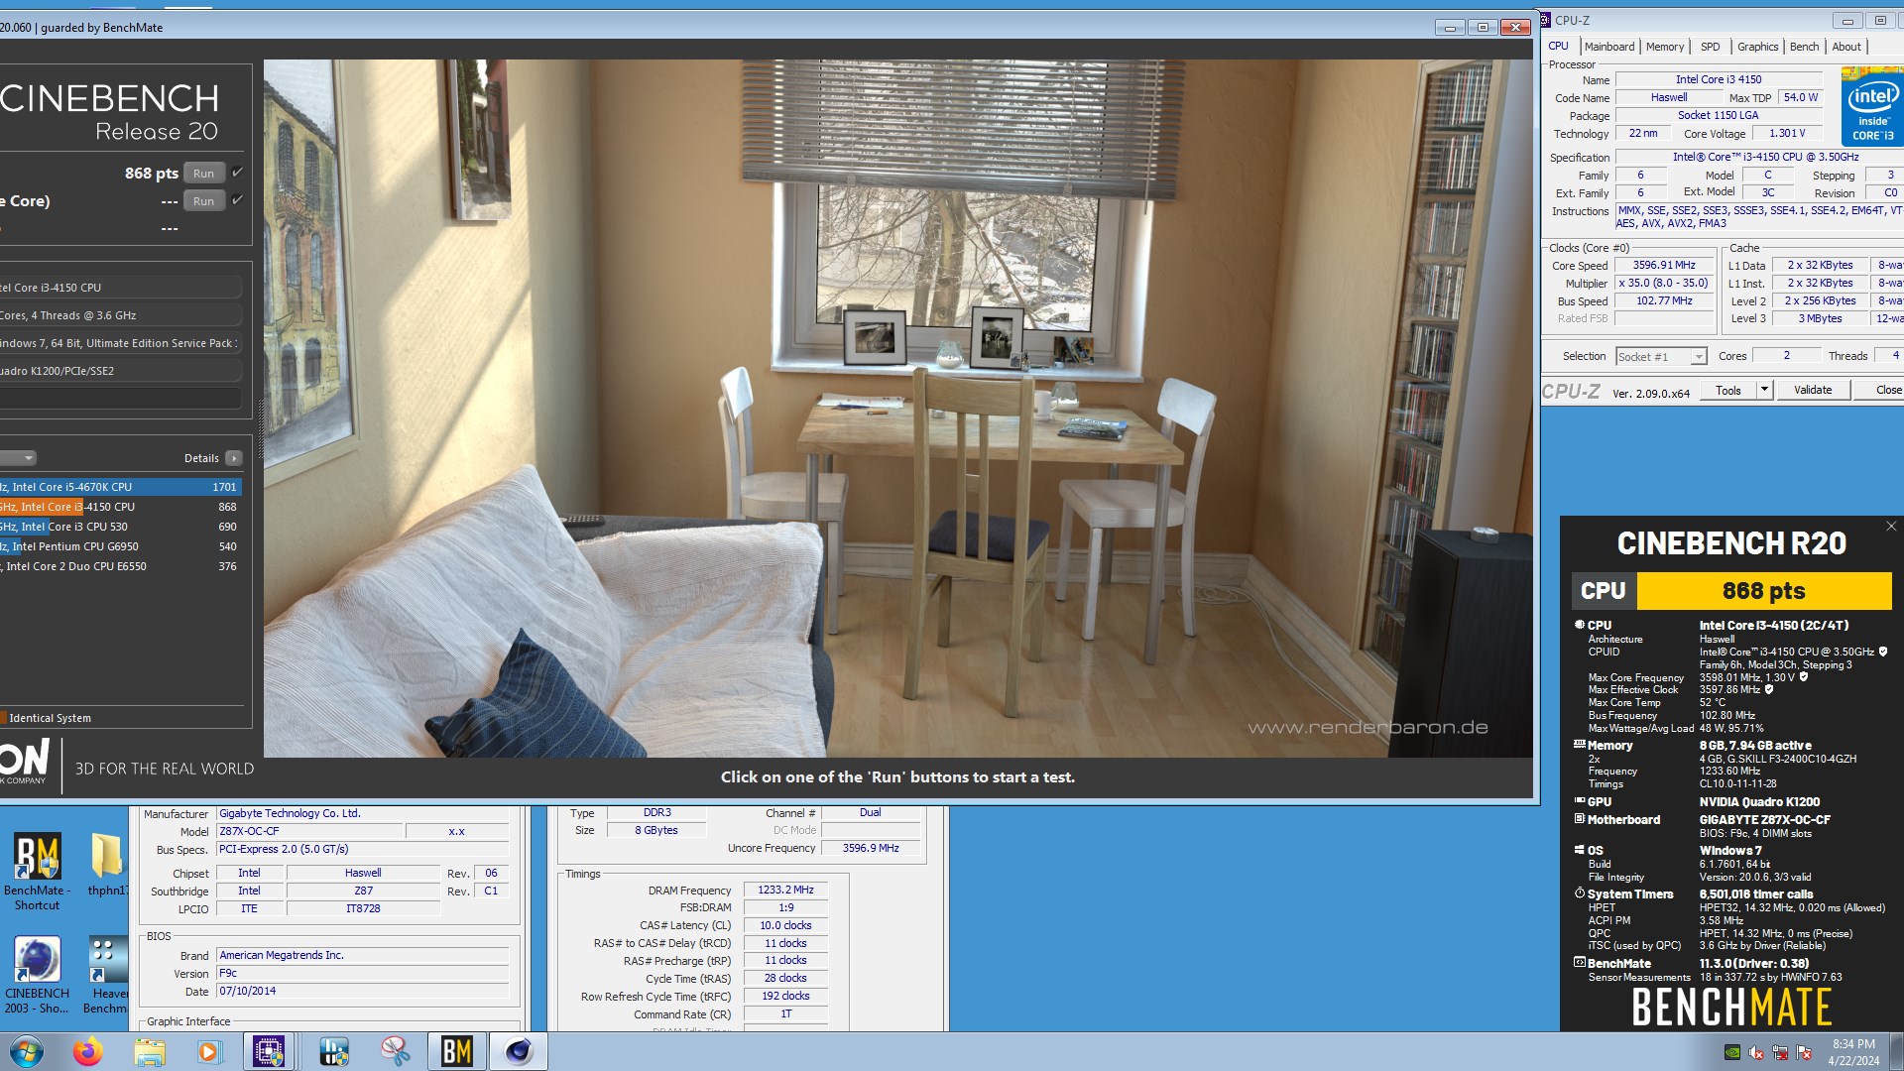This screenshot has height=1071, width=1904.
Task: Open the CPU-Z Socket #1 selection dropdown
Action: point(1661,357)
